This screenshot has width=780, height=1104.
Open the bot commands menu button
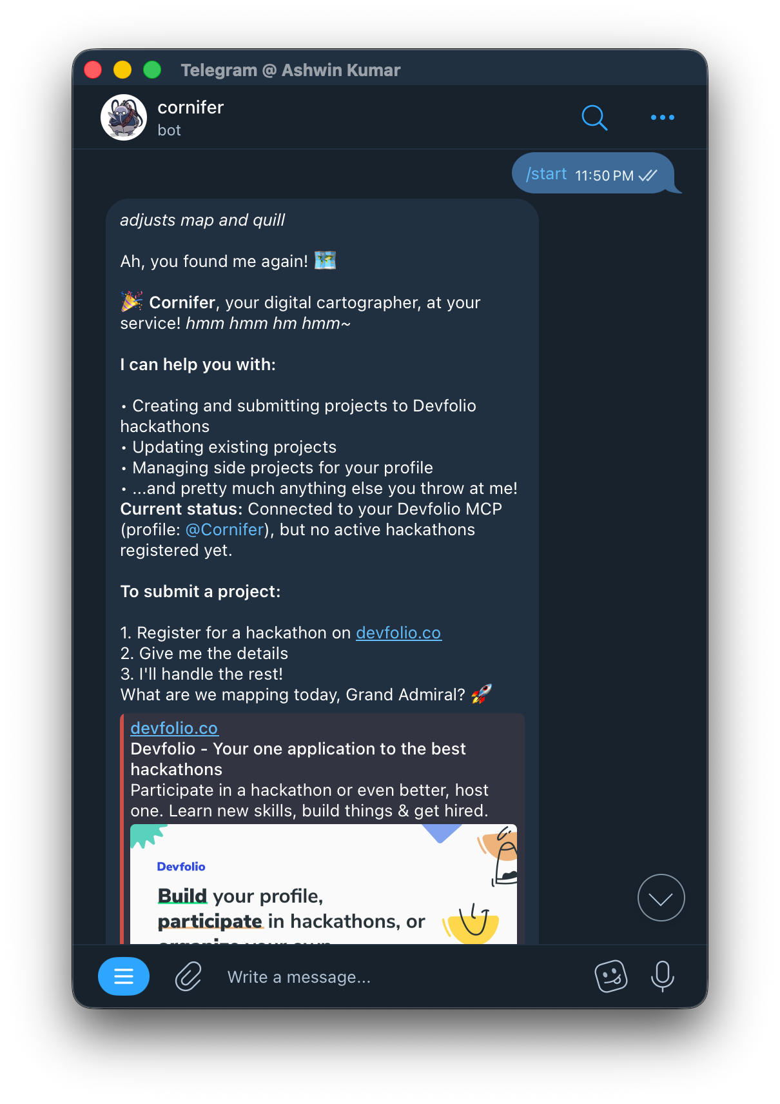click(124, 976)
